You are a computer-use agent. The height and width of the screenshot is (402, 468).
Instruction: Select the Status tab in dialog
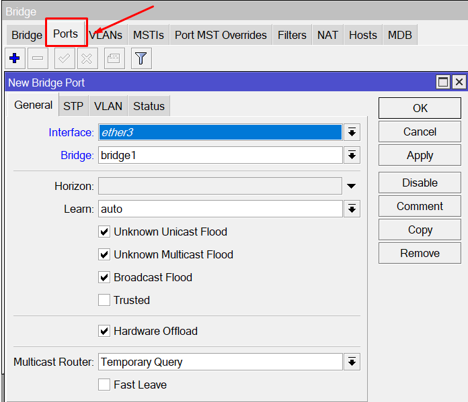[149, 106]
